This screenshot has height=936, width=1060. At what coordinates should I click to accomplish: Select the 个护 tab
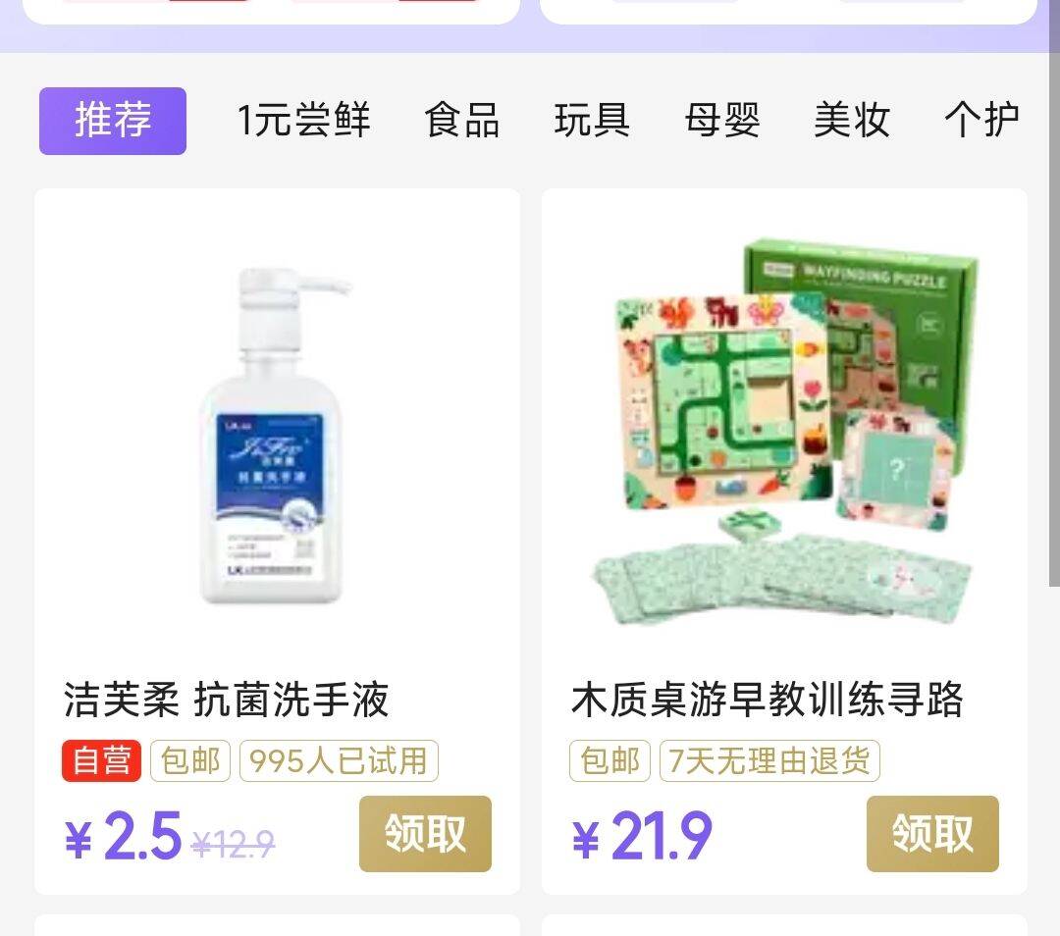[981, 121]
